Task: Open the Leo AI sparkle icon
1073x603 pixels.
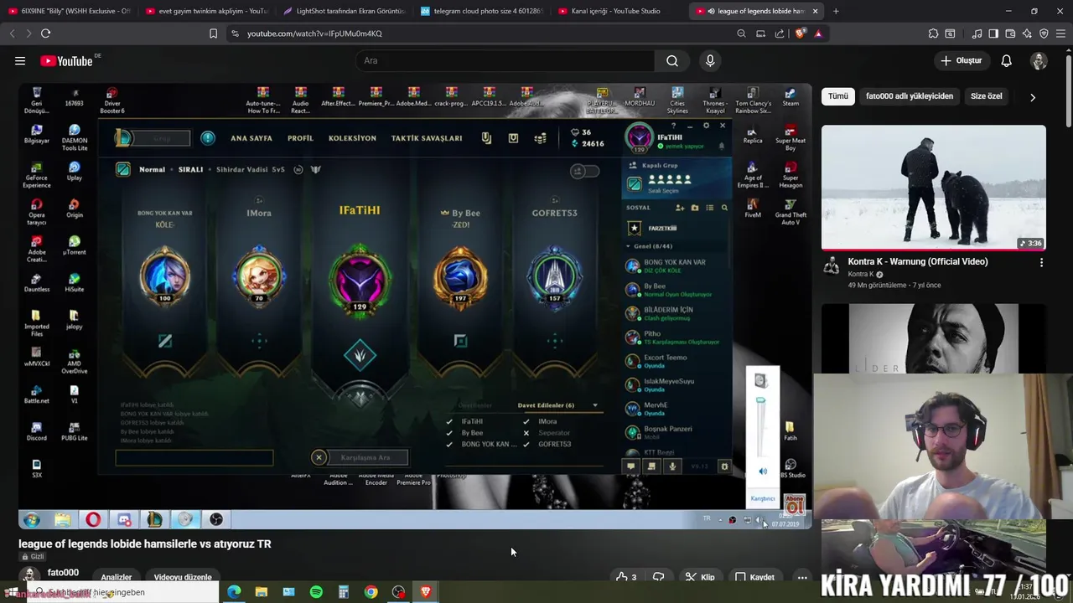Action: (x=1027, y=33)
